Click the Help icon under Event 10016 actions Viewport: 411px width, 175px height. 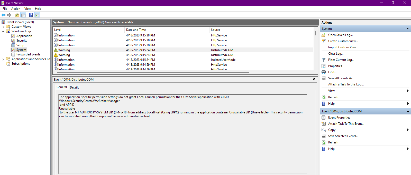coord(324,149)
